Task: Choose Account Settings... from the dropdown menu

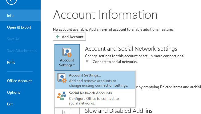Action: [x=95, y=80]
